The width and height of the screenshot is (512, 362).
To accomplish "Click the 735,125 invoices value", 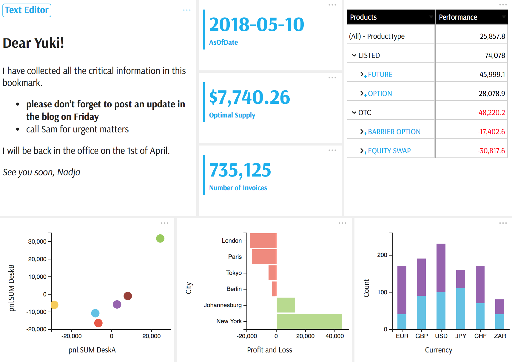I will (240, 170).
